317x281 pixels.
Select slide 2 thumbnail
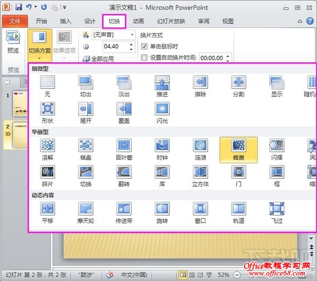pos(20,135)
